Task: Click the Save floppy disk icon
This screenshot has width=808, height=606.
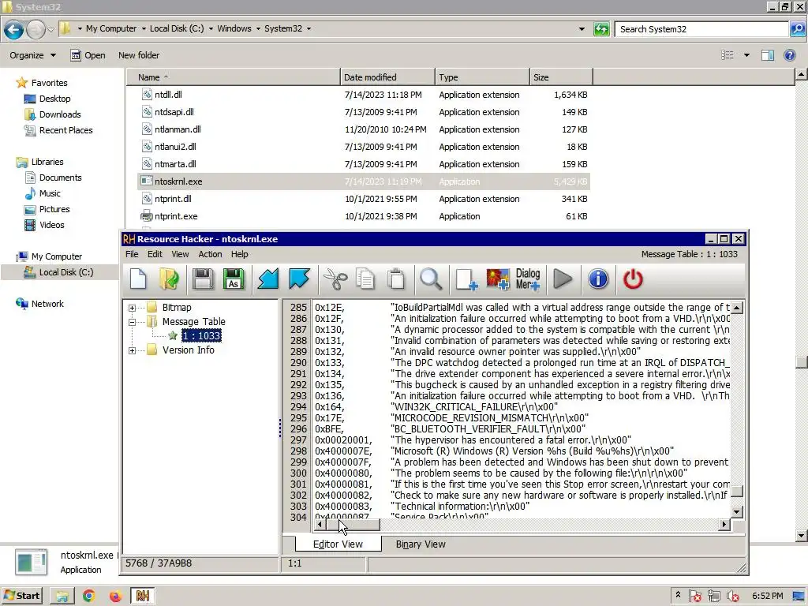Action: [x=203, y=279]
